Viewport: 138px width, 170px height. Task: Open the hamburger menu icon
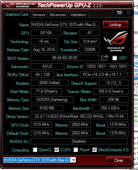click(129, 13)
